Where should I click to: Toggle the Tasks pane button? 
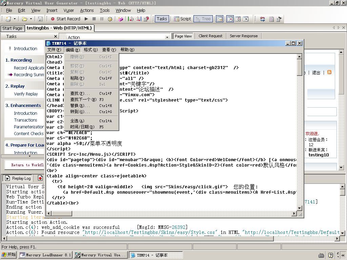(162, 19)
